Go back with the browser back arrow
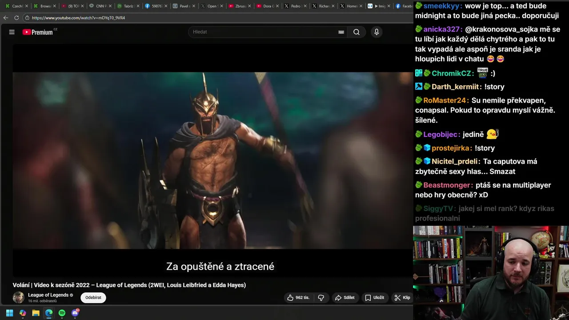 (x=6, y=18)
